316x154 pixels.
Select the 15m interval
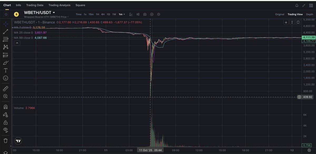[x=91, y=14]
